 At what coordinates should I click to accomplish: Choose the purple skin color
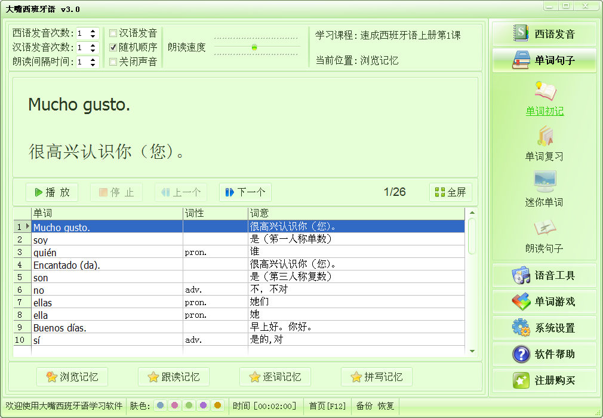pyautogui.click(x=204, y=405)
